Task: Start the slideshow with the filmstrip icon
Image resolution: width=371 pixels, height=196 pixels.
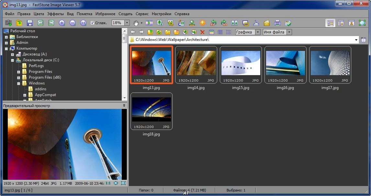Action: [x=149, y=23]
